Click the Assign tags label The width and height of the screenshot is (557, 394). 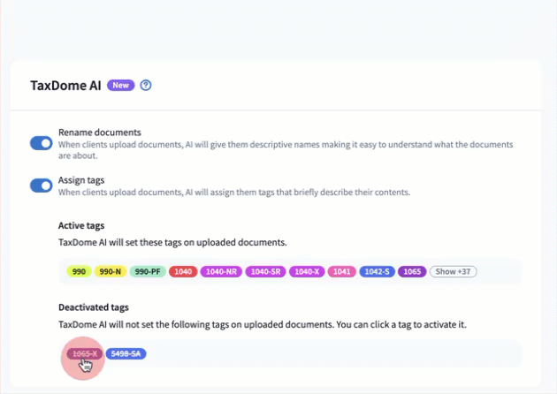[82, 180]
